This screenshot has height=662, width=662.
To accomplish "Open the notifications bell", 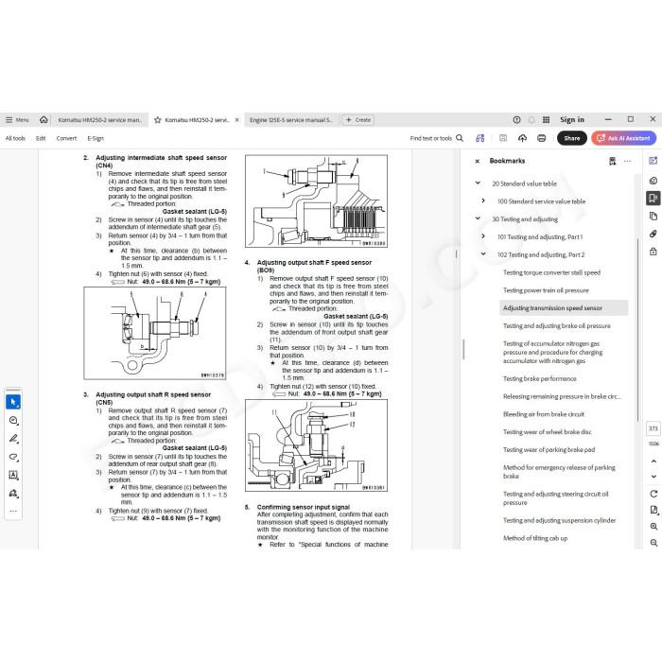I will tap(531, 120).
